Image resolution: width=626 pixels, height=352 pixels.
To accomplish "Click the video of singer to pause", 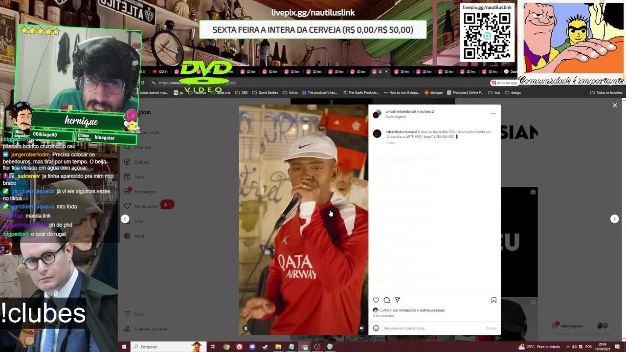I will pyautogui.click(x=303, y=220).
